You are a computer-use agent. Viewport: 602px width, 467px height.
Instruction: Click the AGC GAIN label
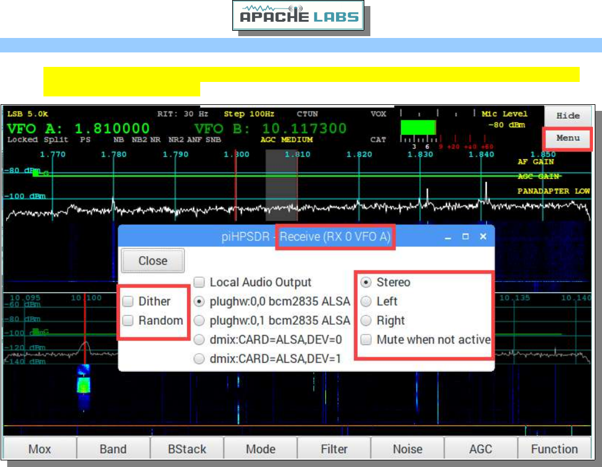pos(538,177)
